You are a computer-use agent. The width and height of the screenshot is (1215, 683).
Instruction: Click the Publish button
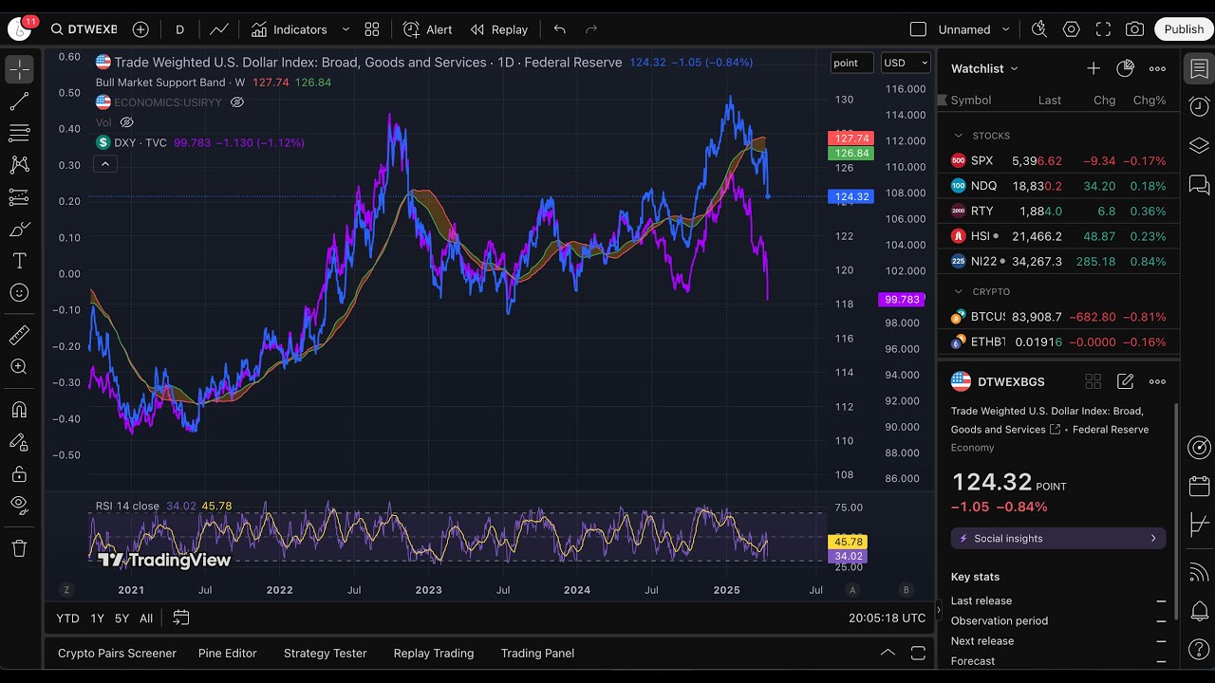coord(1184,29)
